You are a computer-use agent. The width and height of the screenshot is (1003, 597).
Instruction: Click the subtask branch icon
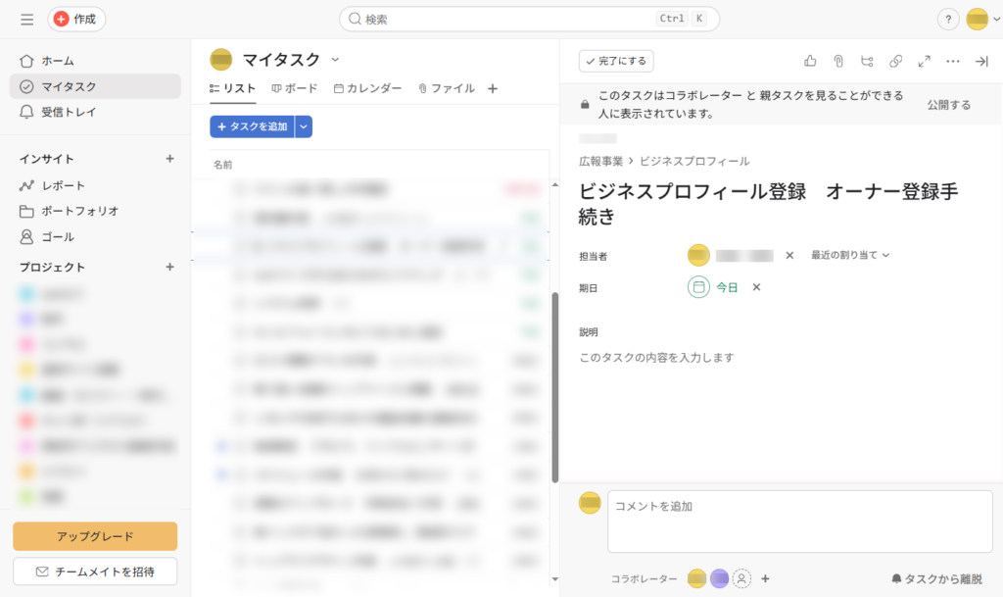(867, 61)
